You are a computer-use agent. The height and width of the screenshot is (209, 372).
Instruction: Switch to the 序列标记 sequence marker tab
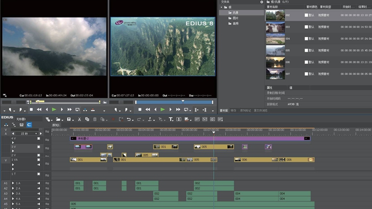pyautogui.click(x=245, y=110)
